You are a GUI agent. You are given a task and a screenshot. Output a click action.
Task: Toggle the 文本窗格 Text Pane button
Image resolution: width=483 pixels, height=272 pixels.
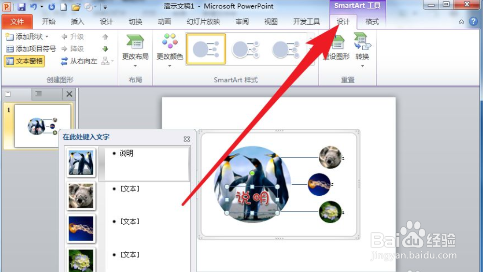point(25,61)
